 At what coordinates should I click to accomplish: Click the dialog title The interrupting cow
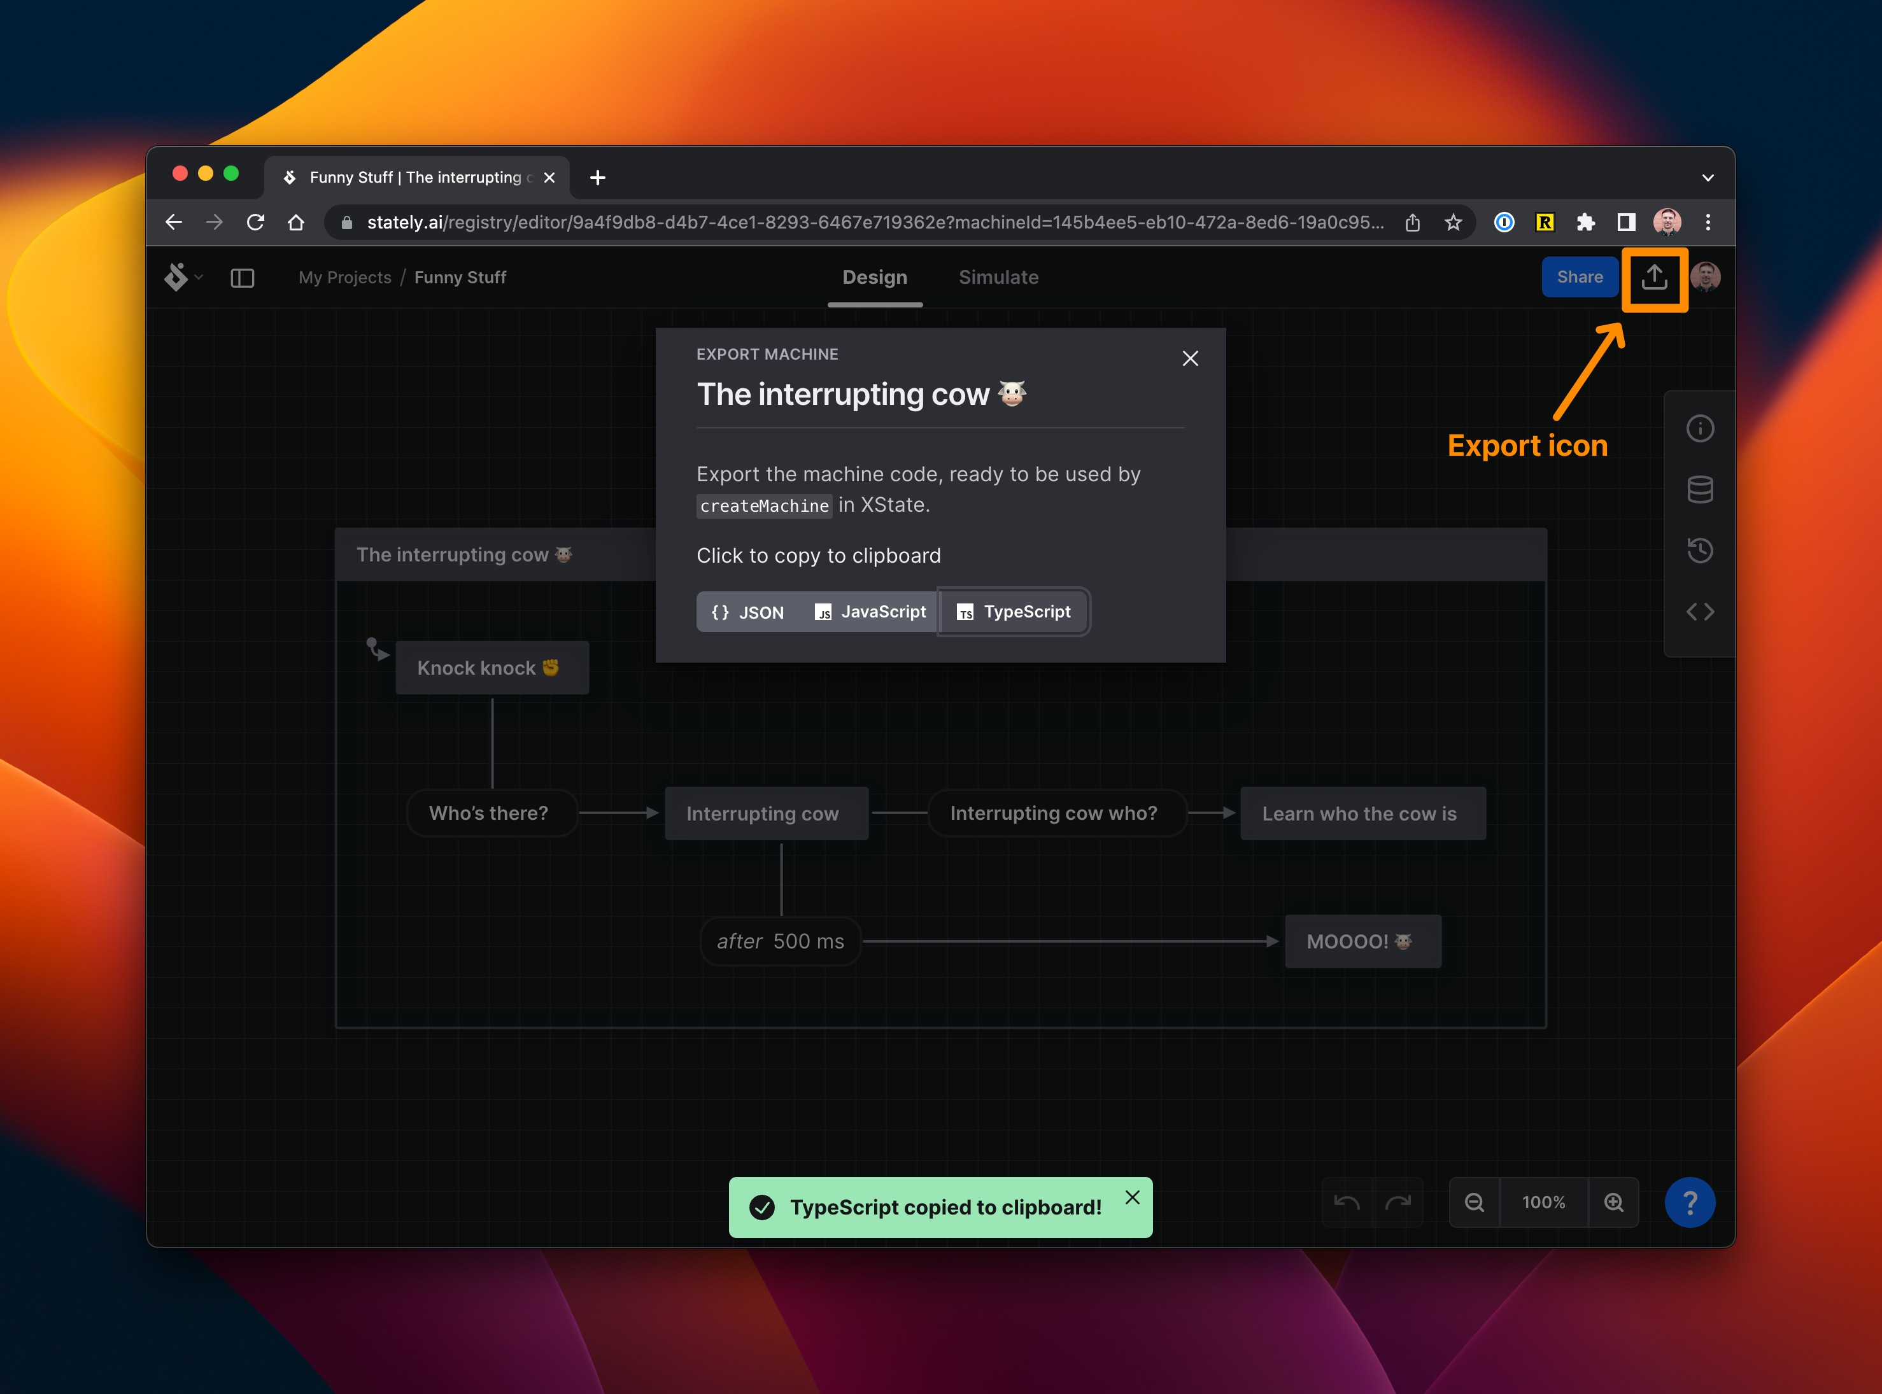point(861,394)
